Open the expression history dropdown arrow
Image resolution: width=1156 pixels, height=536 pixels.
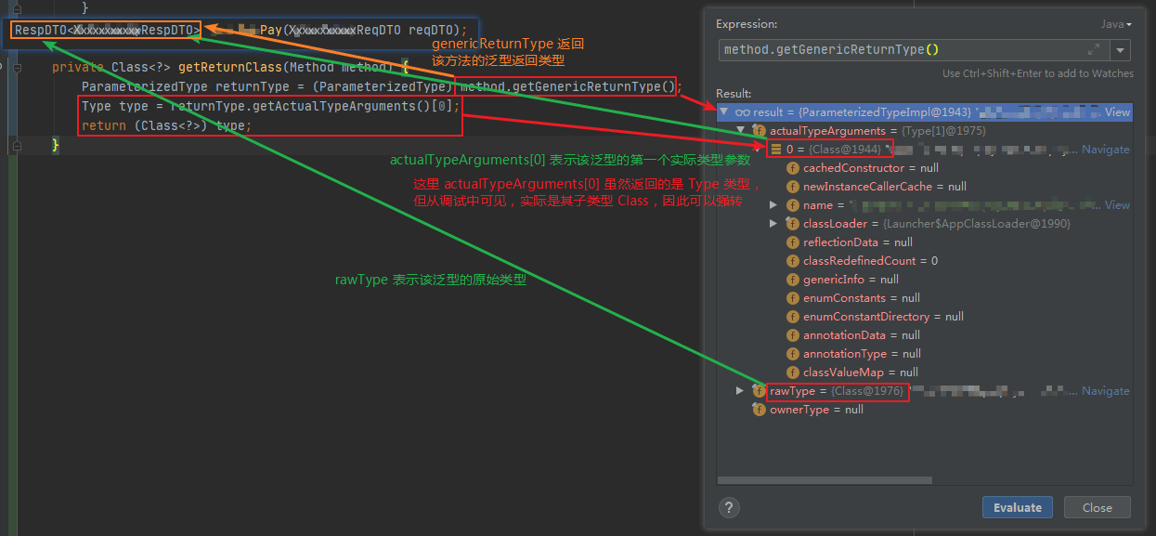pos(1122,50)
